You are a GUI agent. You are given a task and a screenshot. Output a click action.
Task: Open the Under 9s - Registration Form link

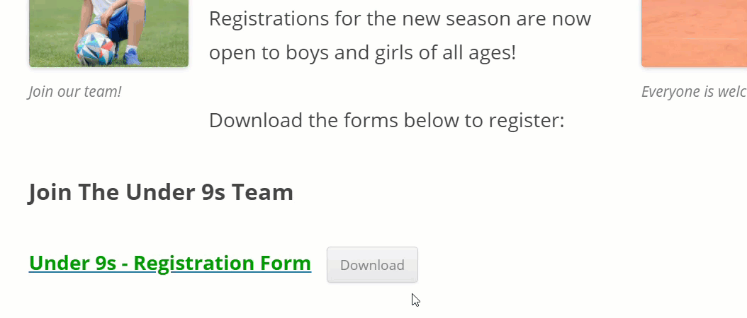(170, 263)
